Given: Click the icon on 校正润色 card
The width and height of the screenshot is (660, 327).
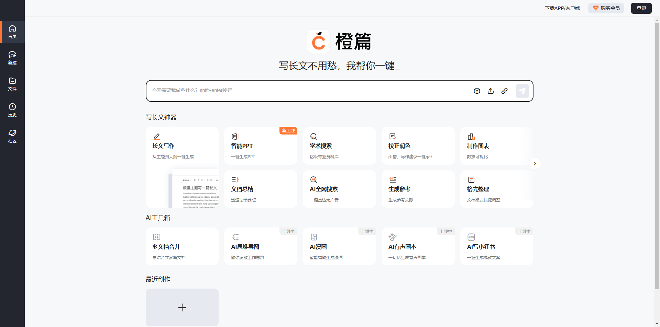Looking at the screenshot, I should tap(392, 137).
